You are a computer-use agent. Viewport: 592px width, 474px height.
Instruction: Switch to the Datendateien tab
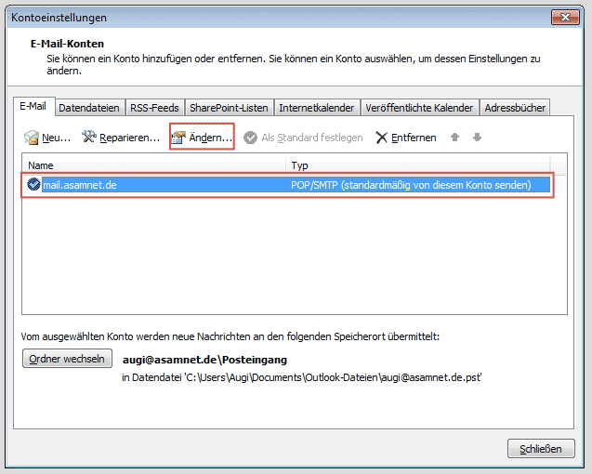(89, 108)
